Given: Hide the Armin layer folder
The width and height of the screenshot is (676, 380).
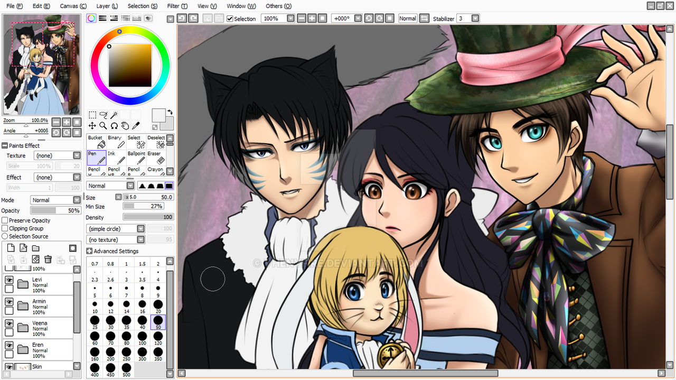Looking at the screenshot, I should click(9, 301).
